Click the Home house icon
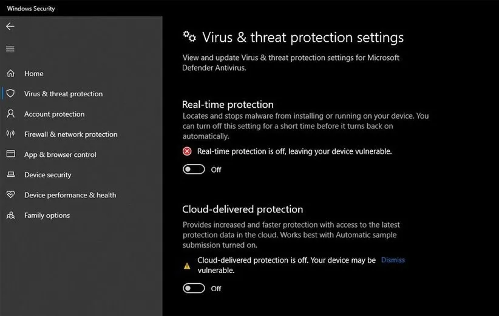 (10, 73)
